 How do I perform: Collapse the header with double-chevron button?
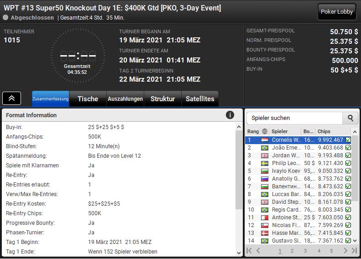click(x=11, y=98)
